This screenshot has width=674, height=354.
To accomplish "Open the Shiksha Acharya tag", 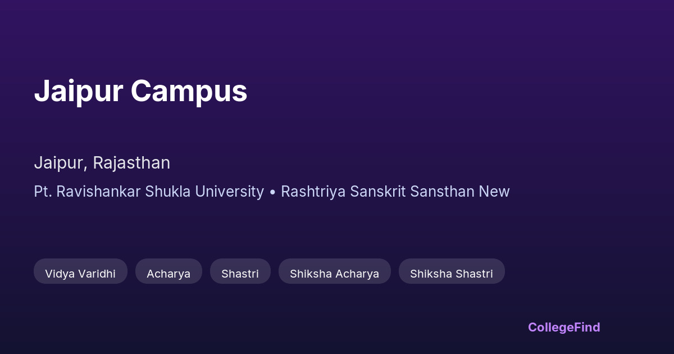I will 334,274.
